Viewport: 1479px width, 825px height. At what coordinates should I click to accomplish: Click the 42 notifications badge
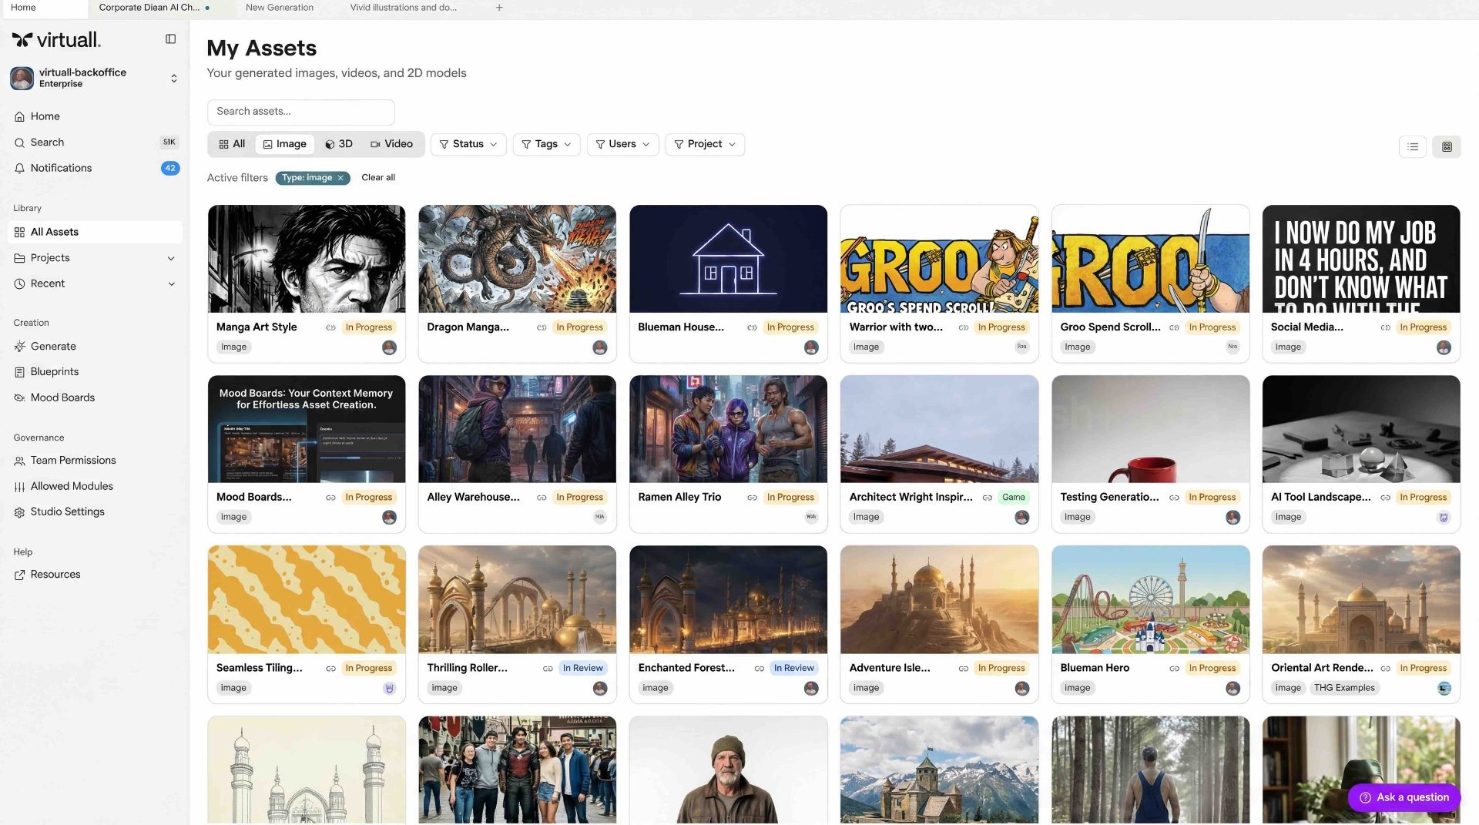pos(170,168)
